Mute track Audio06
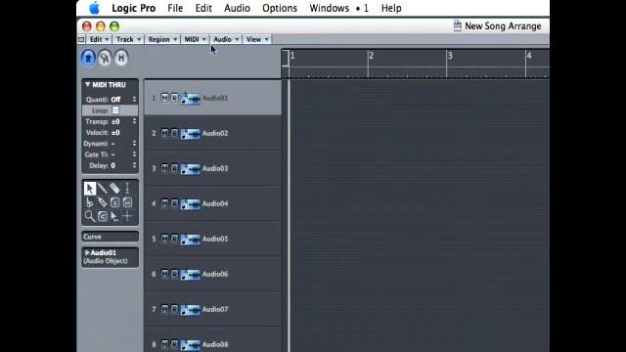Screen dimensions: 626x352 pos(164,274)
